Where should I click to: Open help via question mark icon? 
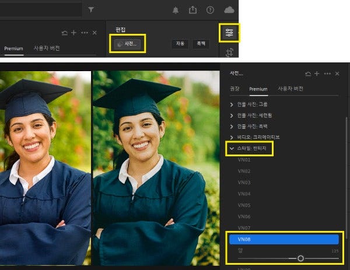pyautogui.click(x=210, y=10)
